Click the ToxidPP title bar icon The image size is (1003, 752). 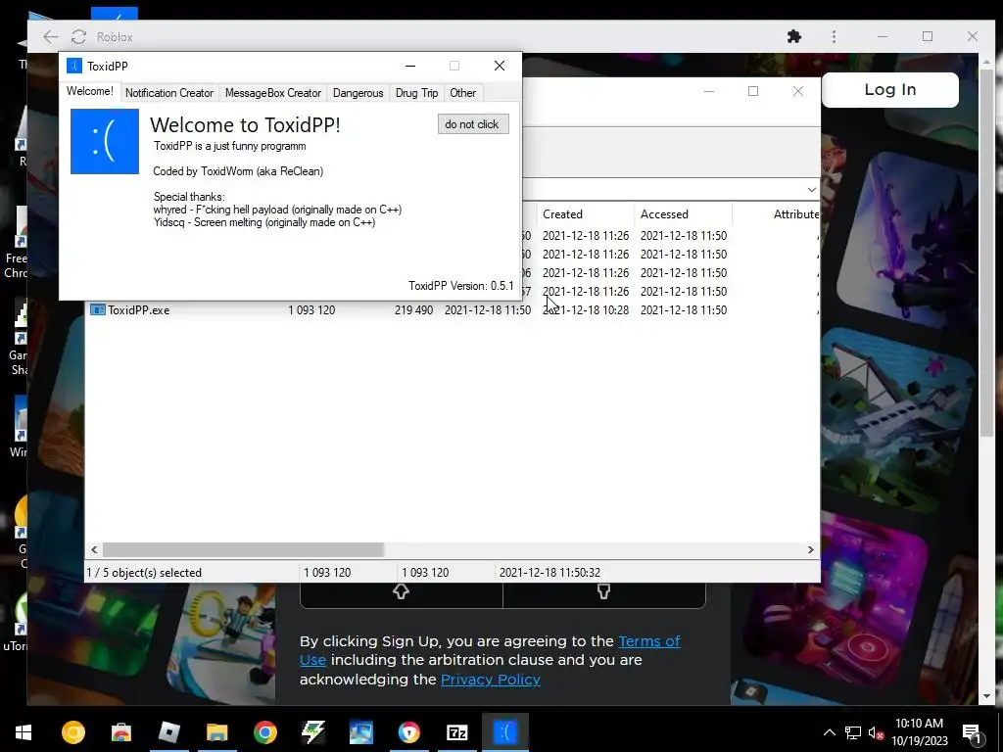coord(74,66)
